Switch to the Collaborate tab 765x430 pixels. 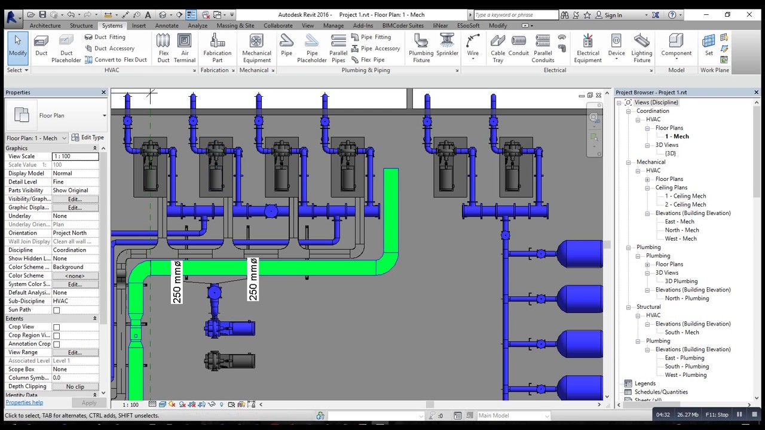(x=278, y=26)
